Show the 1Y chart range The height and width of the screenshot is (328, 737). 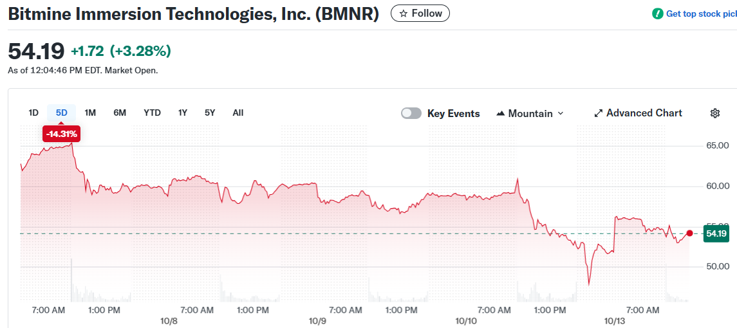[183, 113]
